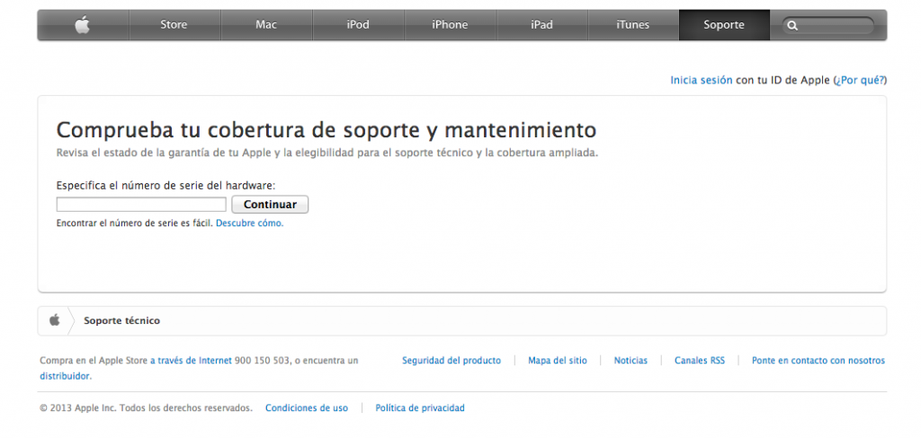Go to the iTunes tab
The height and width of the screenshot is (438, 921).
coord(632,24)
